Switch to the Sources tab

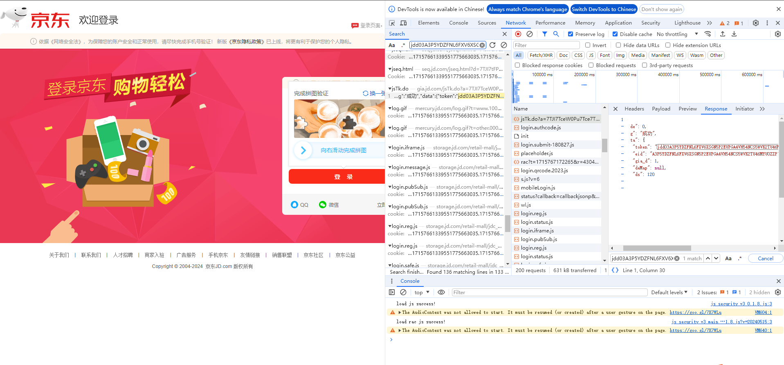pos(487,23)
